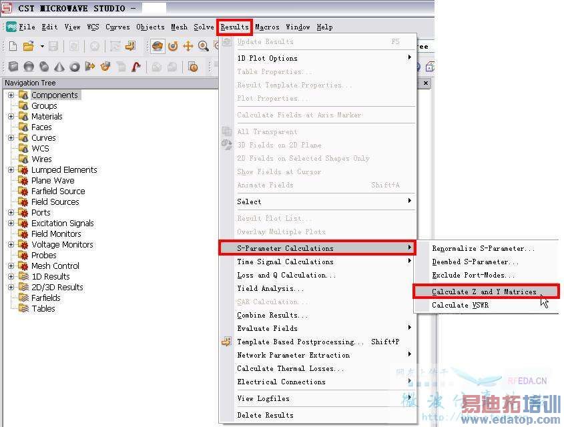Expand the 1D Results tree node

point(11,276)
